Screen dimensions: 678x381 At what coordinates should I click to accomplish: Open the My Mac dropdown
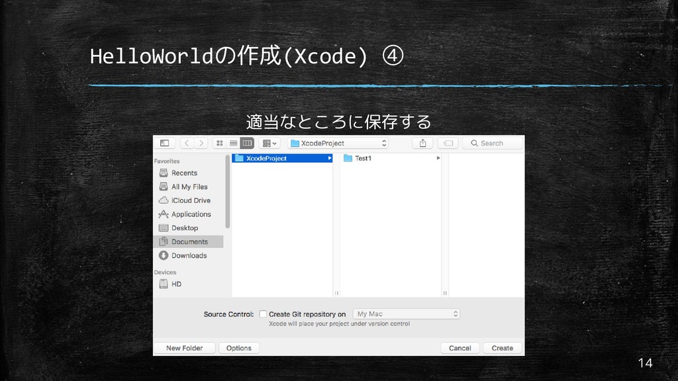(x=407, y=314)
